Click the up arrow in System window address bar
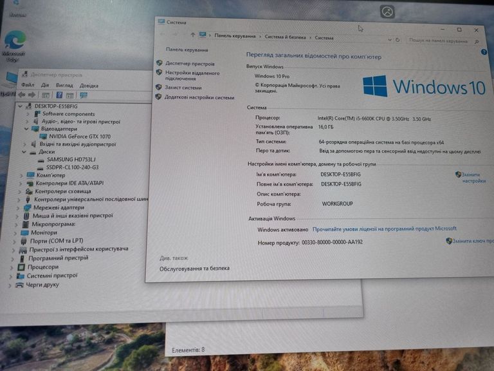This screenshot has width=494, height=371. [192, 35]
